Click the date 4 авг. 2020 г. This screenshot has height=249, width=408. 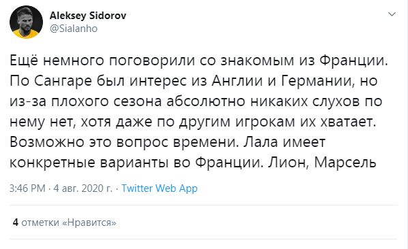(x=83, y=188)
